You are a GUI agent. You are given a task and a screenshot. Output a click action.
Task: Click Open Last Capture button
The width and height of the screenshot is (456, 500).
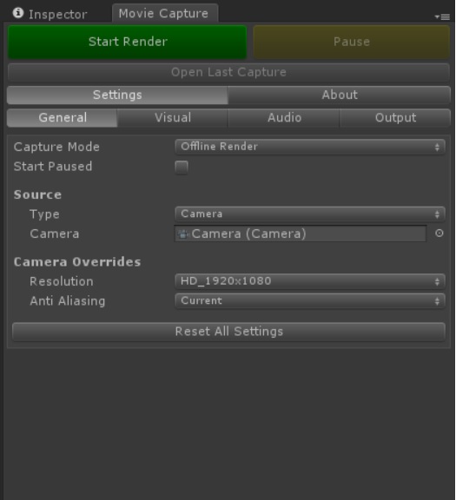click(x=228, y=72)
